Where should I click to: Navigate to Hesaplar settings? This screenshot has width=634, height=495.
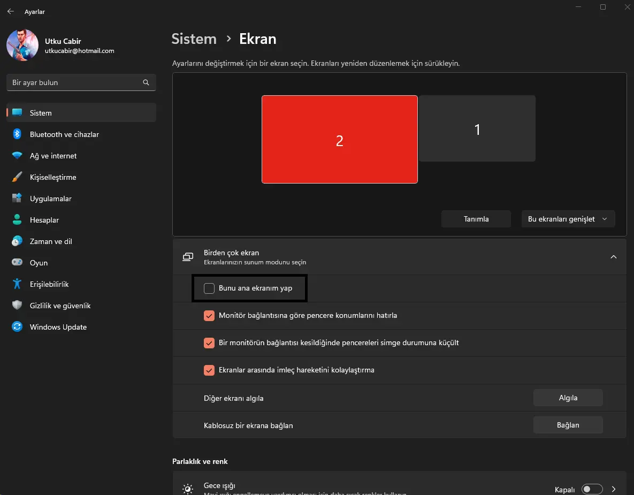81,220
